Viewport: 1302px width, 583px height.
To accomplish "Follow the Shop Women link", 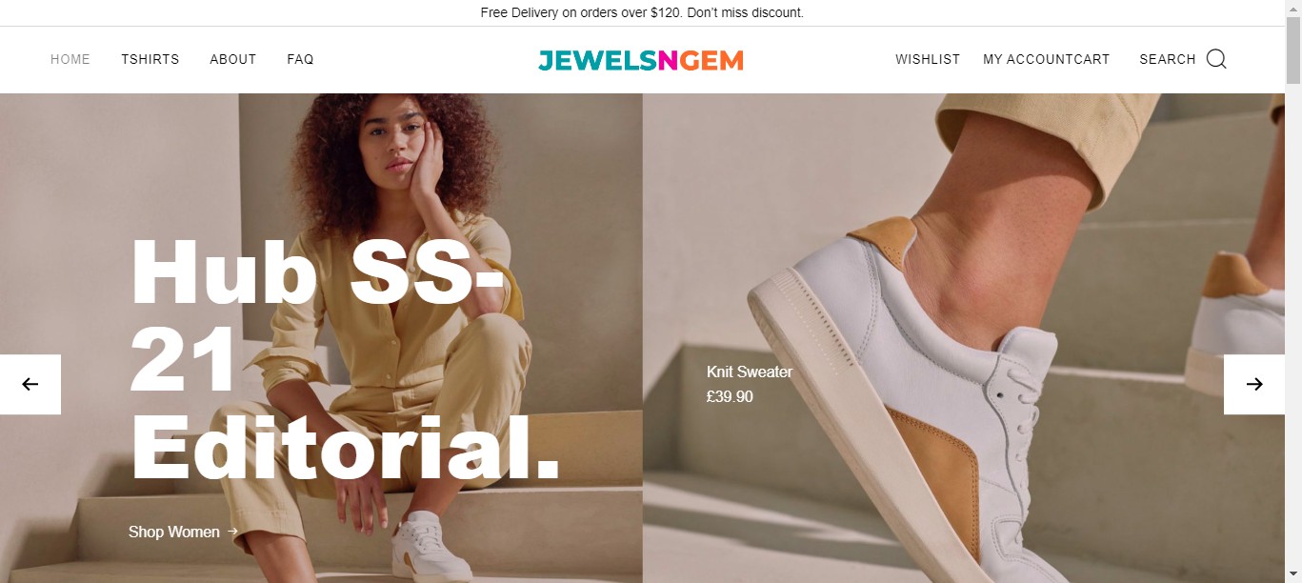I will pyautogui.click(x=174, y=532).
